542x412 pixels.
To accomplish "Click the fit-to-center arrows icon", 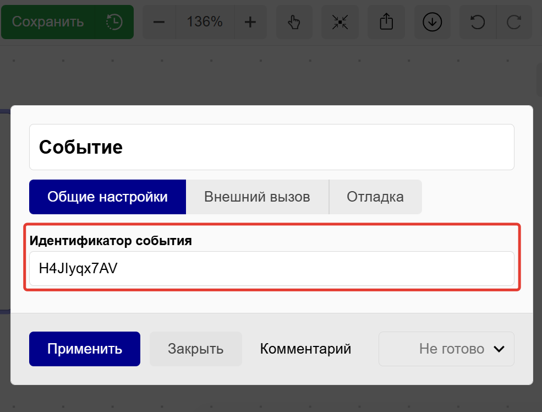I will tap(340, 22).
